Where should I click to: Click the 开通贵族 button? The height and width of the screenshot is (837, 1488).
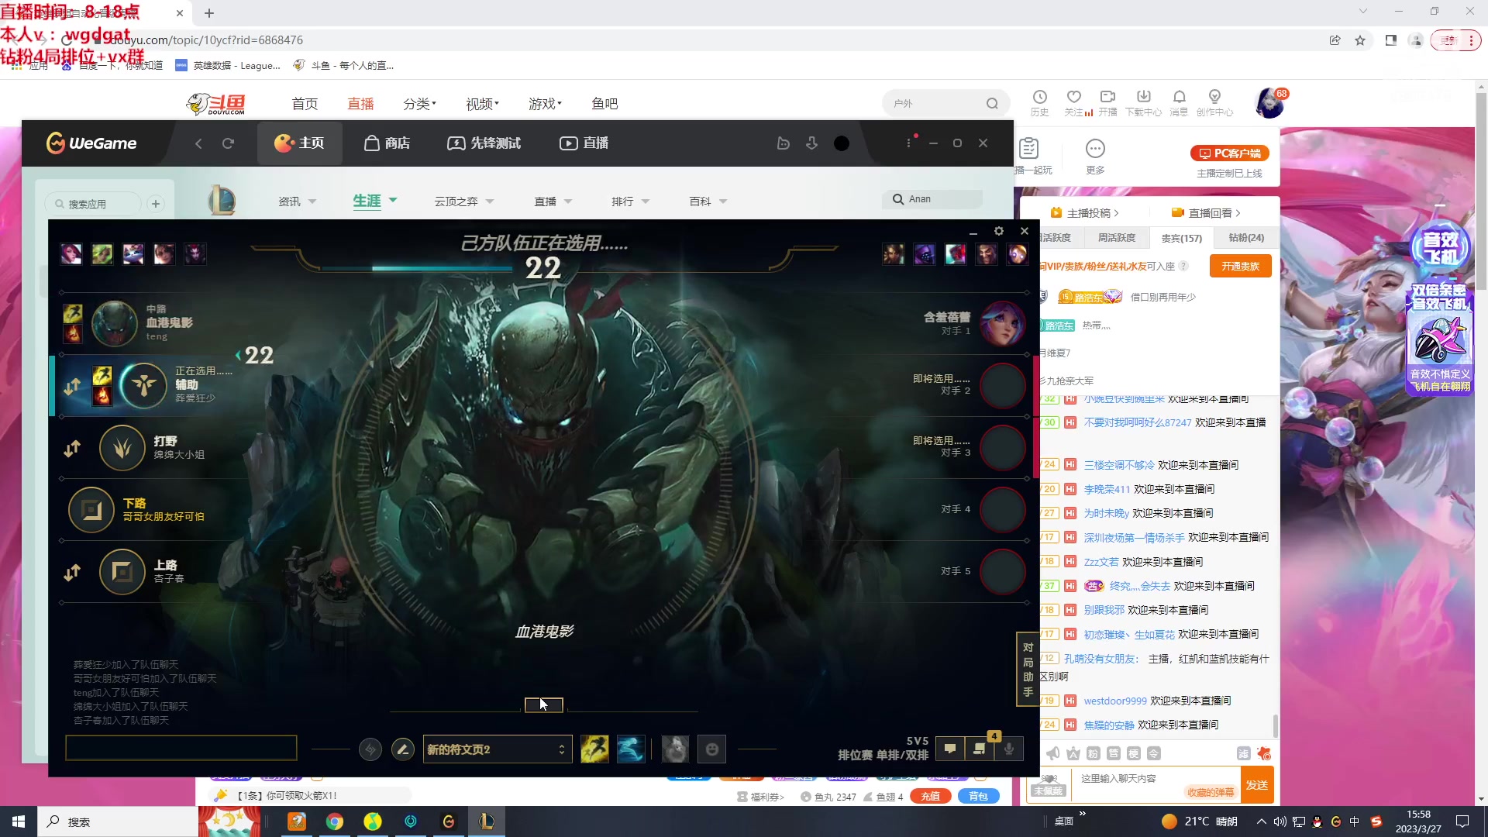1240,266
